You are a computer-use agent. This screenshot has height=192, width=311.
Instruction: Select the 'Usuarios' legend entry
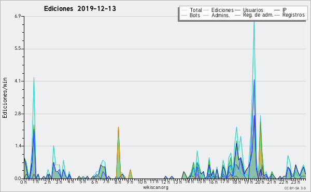[x=253, y=10]
